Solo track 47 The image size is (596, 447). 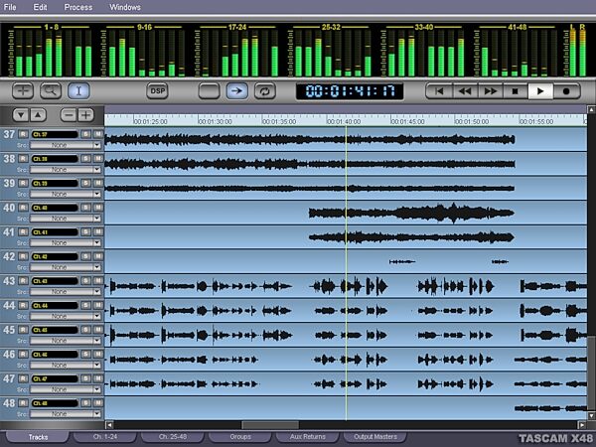[85, 378]
